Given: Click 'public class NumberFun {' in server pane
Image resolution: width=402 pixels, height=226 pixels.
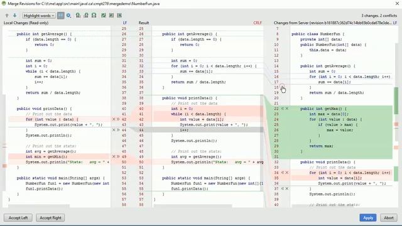Looking at the screenshot, I should pos(318,34).
